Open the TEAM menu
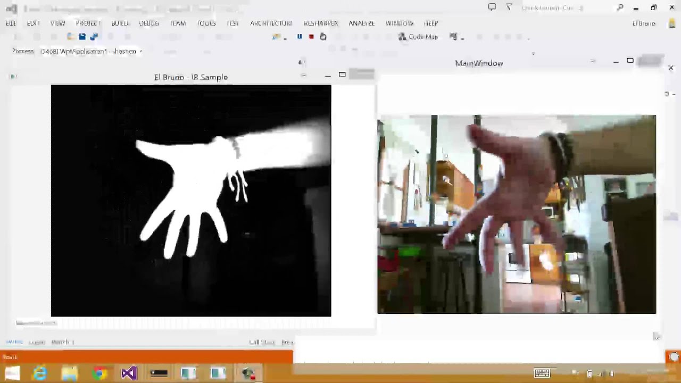The width and height of the screenshot is (681, 383). coord(178,23)
